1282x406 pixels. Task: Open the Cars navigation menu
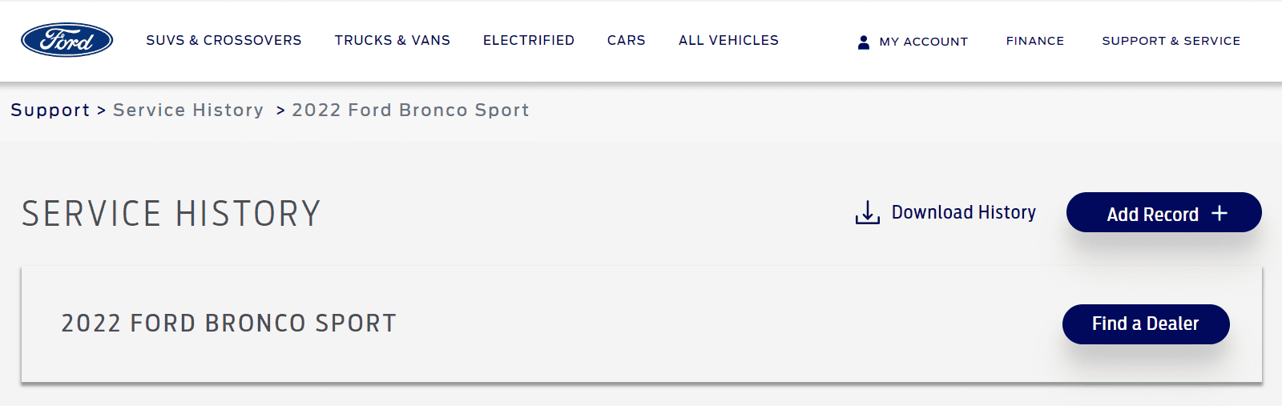tap(627, 40)
